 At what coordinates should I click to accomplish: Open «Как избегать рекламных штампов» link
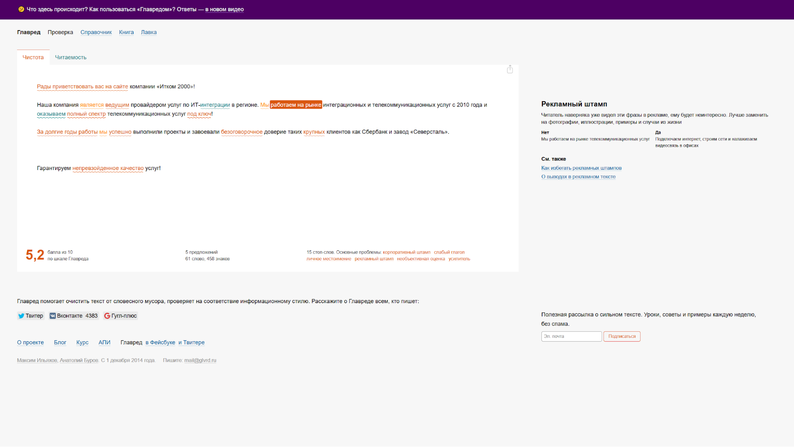[581, 168]
